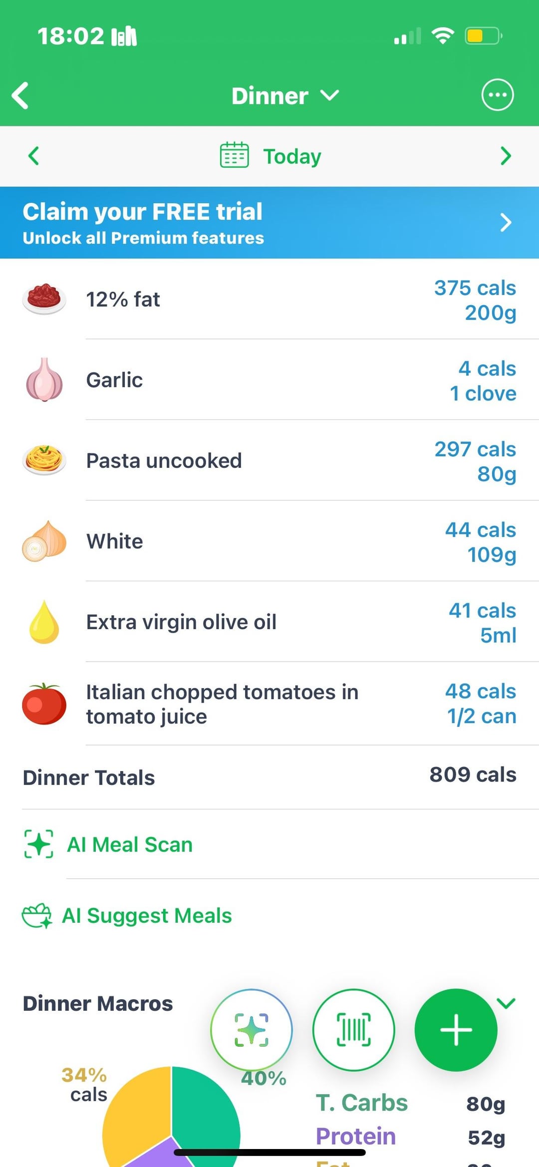Tap the back arrow in the header
The height and width of the screenshot is (1167, 539).
[21, 95]
